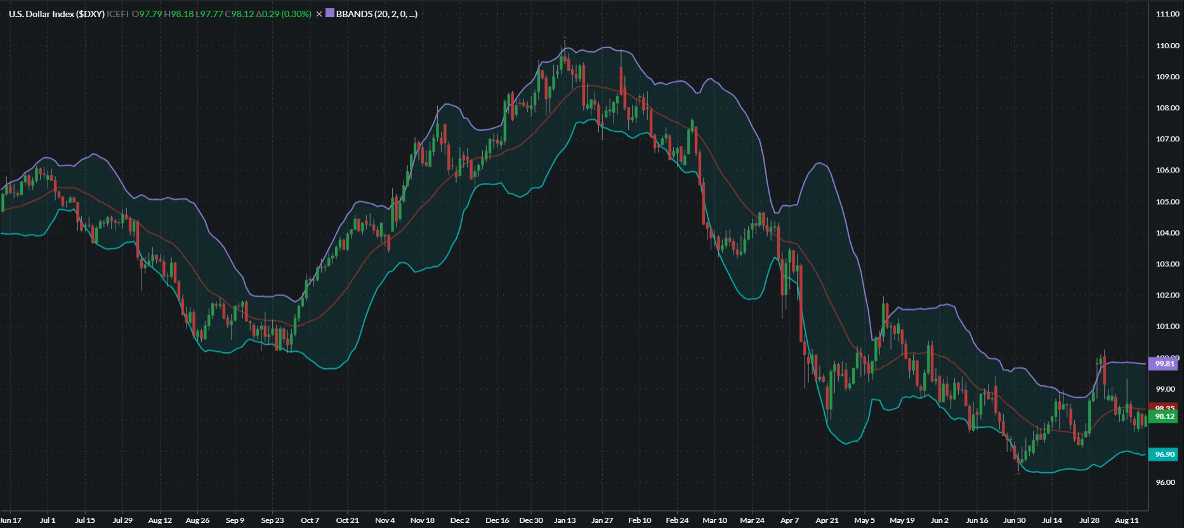The width and height of the screenshot is (1184, 528).
Task: Click the high value H98.18 in the header
Action: click(x=179, y=14)
